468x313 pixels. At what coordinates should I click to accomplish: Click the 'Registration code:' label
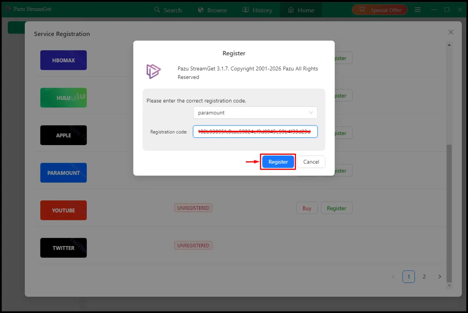[x=169, y=132]
